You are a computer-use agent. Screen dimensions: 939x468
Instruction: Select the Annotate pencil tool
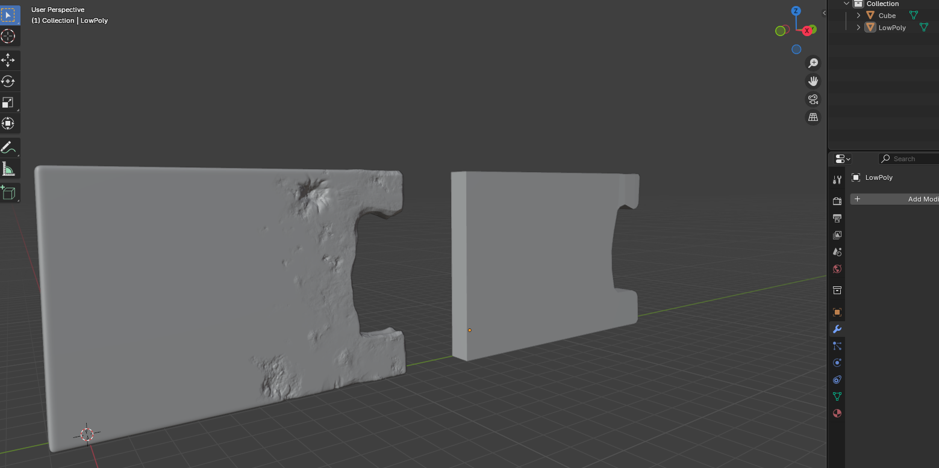(8, 147)
